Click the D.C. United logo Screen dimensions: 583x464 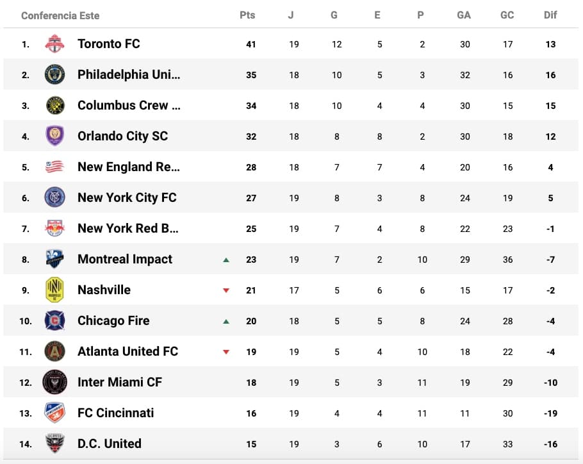(x=54, y=443)
